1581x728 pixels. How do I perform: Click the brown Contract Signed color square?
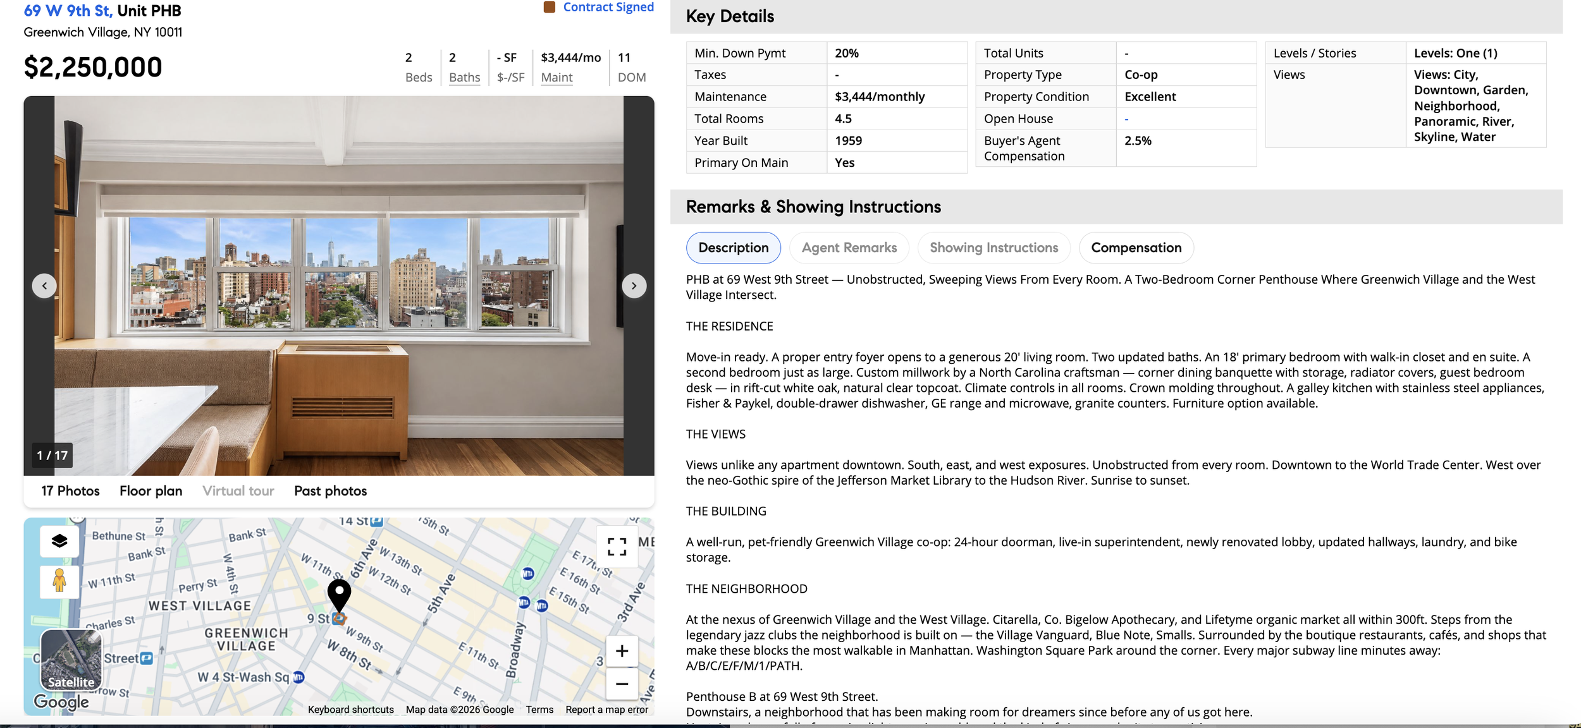click(x=550, y=7)
